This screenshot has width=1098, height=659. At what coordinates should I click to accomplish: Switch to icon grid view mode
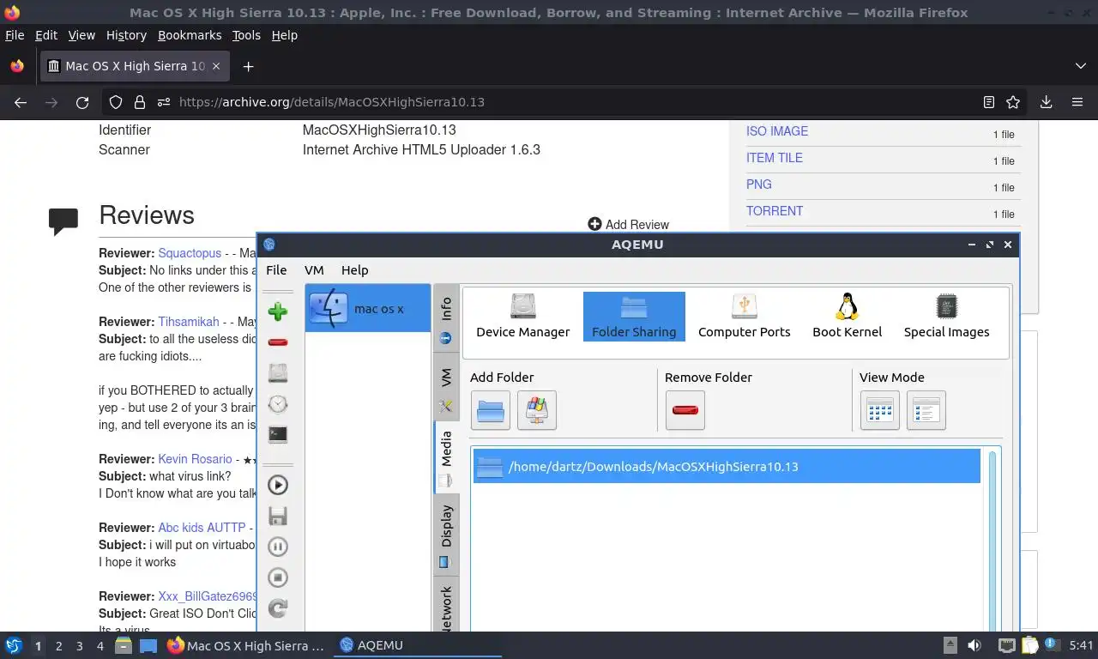pos(879,410)
